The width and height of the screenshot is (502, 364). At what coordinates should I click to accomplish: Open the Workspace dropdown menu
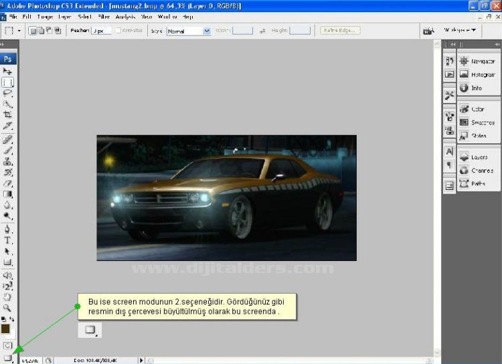(x=460, y=30)
